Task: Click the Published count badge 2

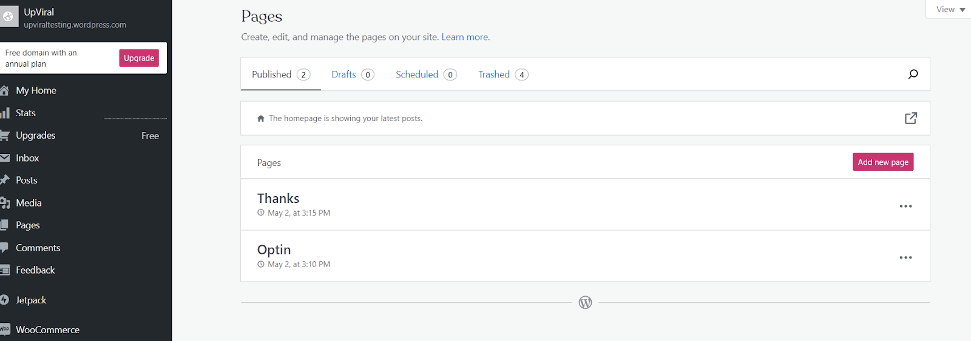Action: click(303, 74)
